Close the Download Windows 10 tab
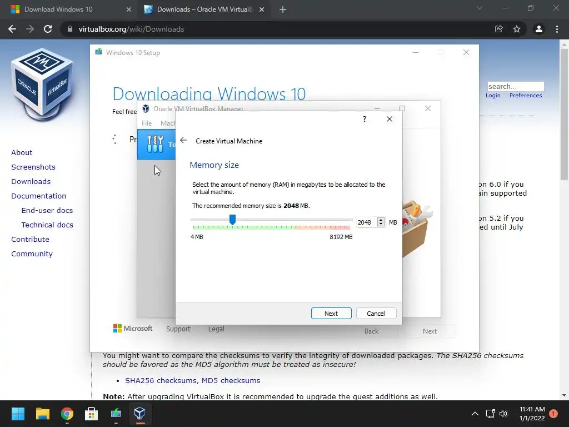569x427 pixels. coord(128,9)
